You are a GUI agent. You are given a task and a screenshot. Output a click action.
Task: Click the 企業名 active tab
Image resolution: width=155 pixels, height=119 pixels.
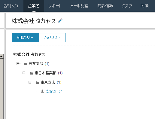pyautogui.click(x=34, y=6)
